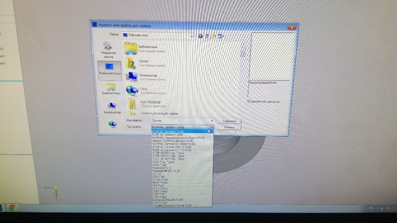This screenshot has height=223, width=397.
Task: Click the Отмена button
Action: [229, 127]
